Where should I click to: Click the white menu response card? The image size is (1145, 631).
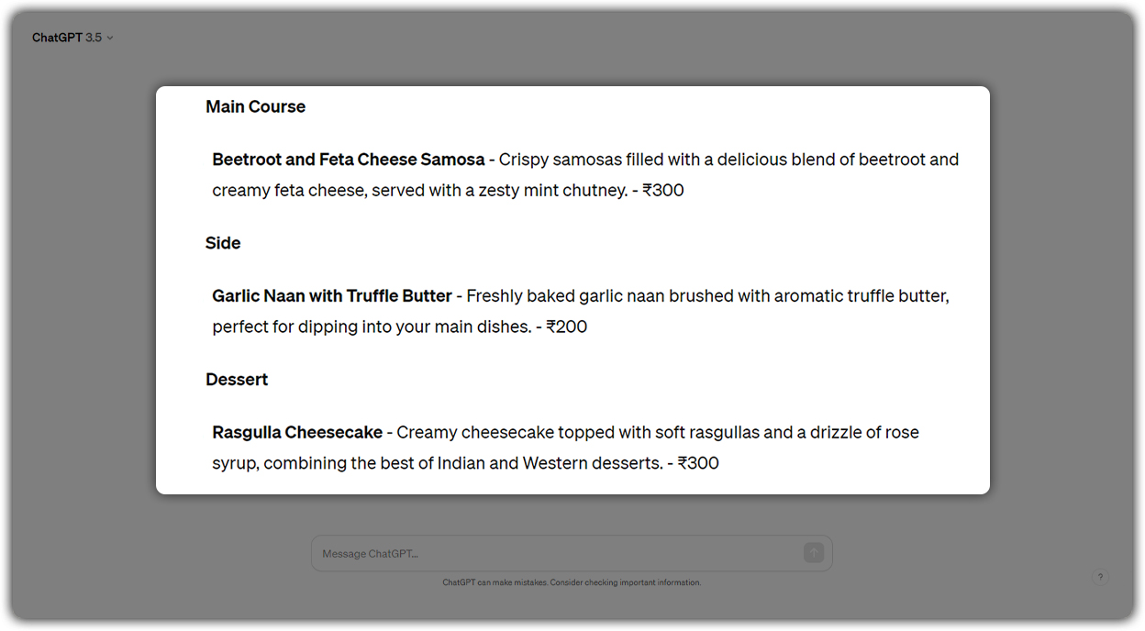(x=572, y=289)
